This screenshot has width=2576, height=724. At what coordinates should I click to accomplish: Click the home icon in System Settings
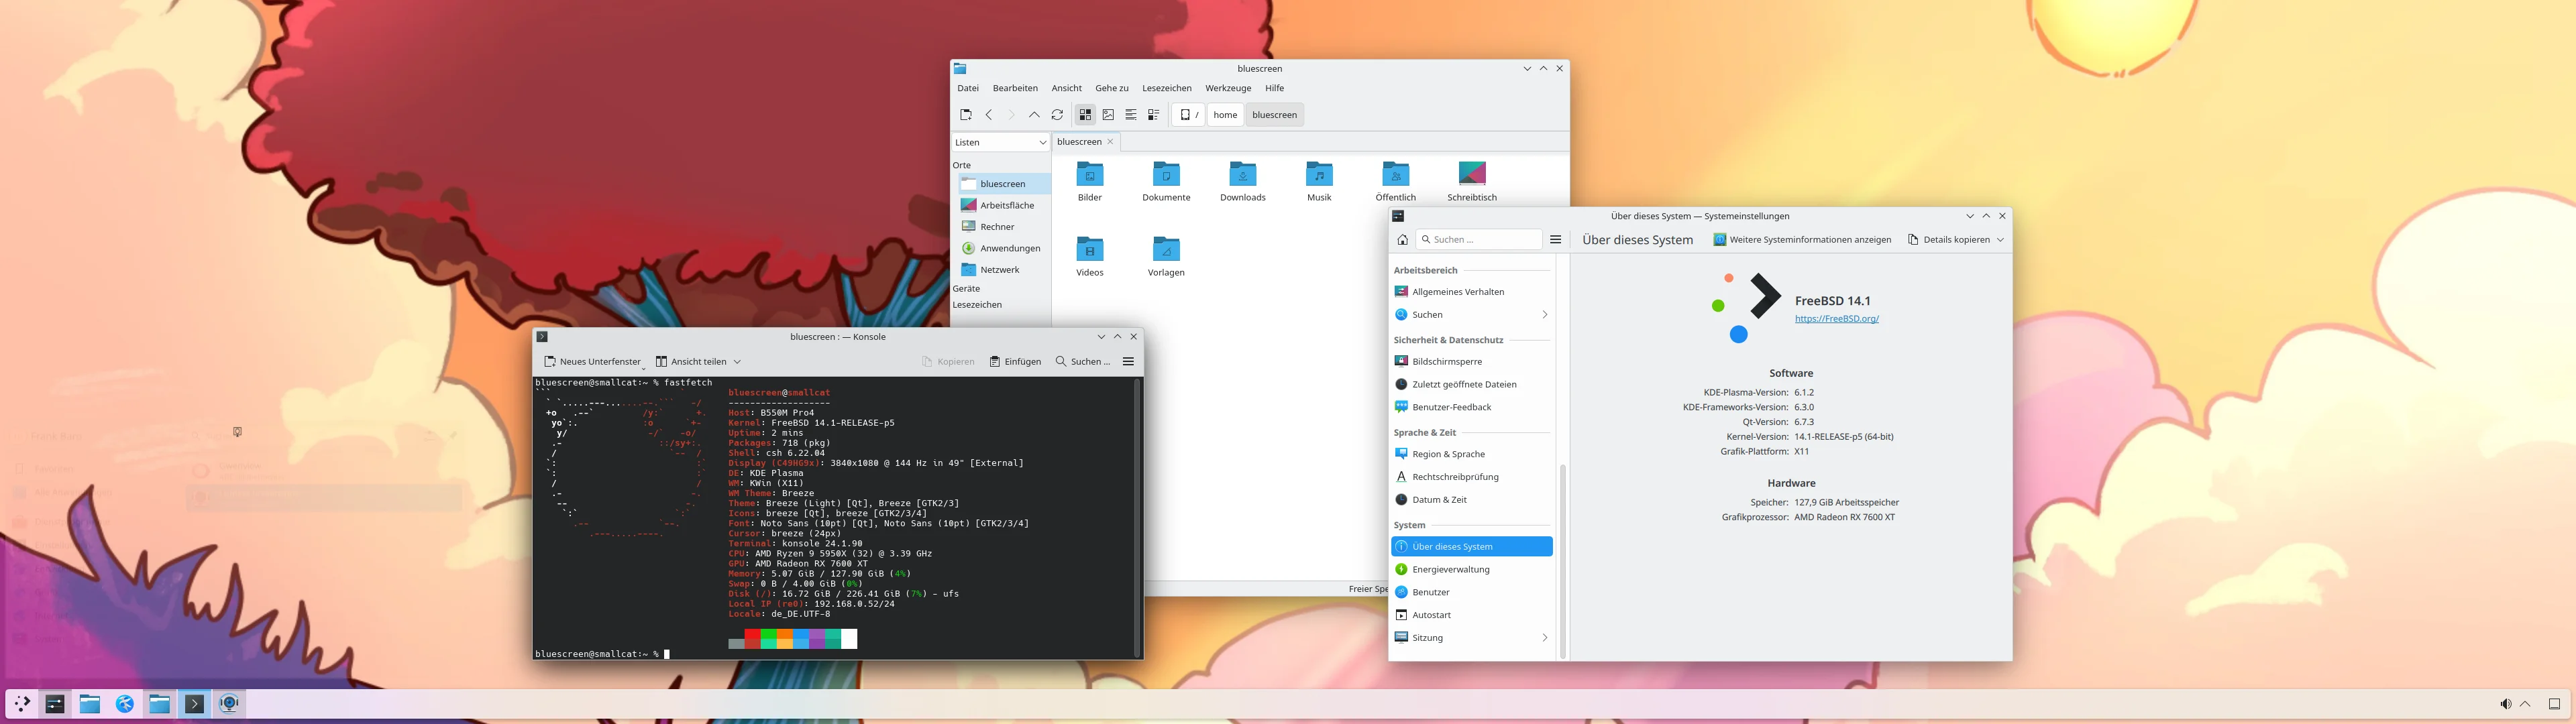click(1402, 240)
